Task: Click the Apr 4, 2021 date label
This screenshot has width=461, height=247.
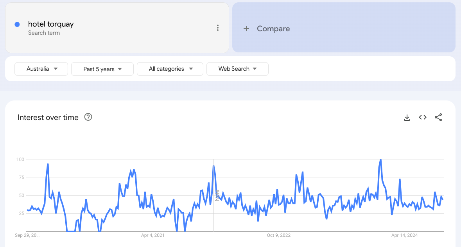Action: click(x=153, y=235)
